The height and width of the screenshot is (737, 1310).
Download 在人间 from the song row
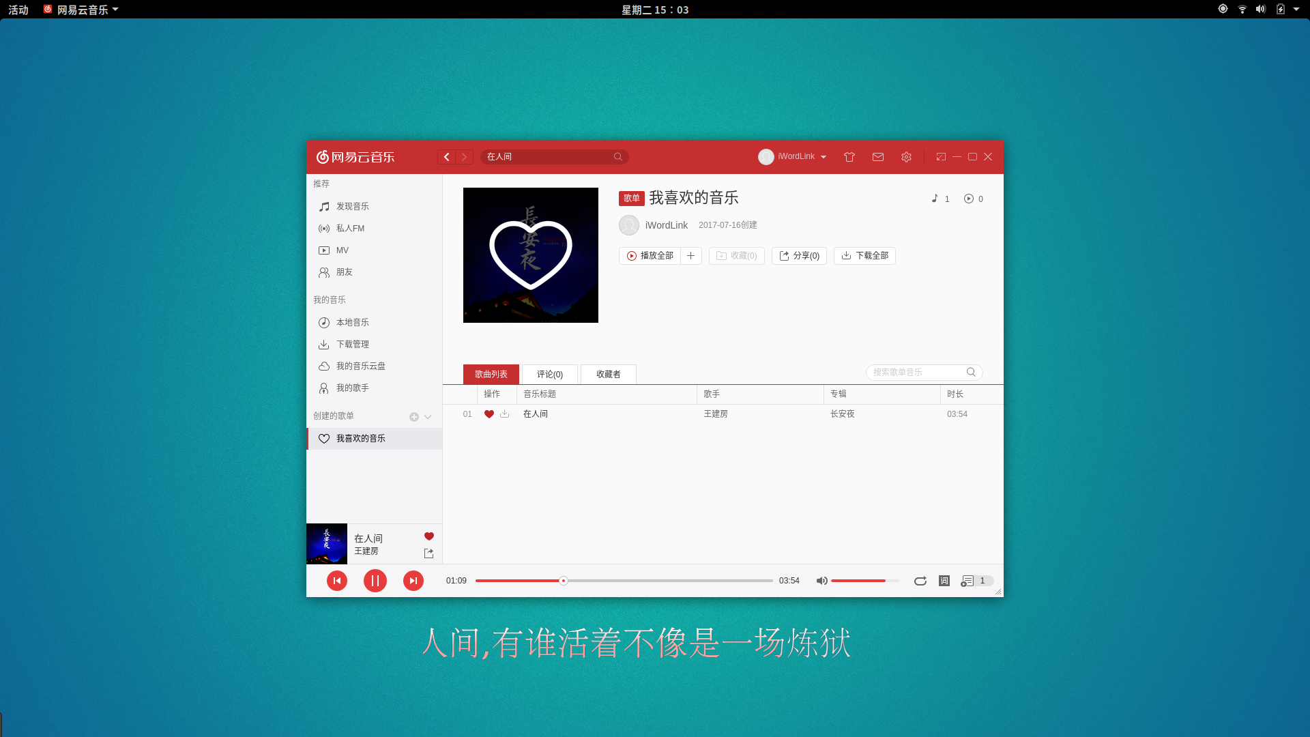(505, 414)
